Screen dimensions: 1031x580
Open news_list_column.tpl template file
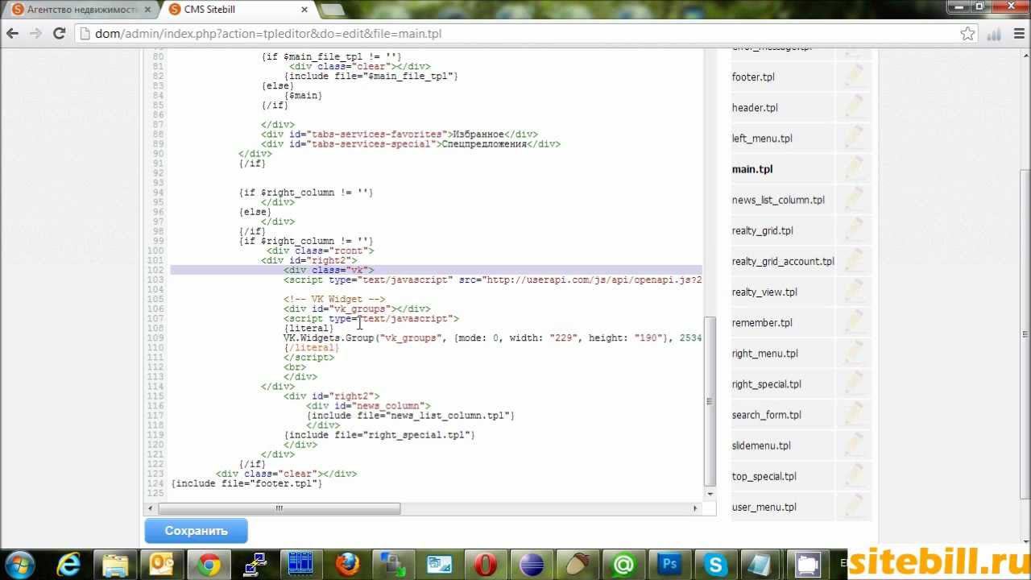pos(778,200)
